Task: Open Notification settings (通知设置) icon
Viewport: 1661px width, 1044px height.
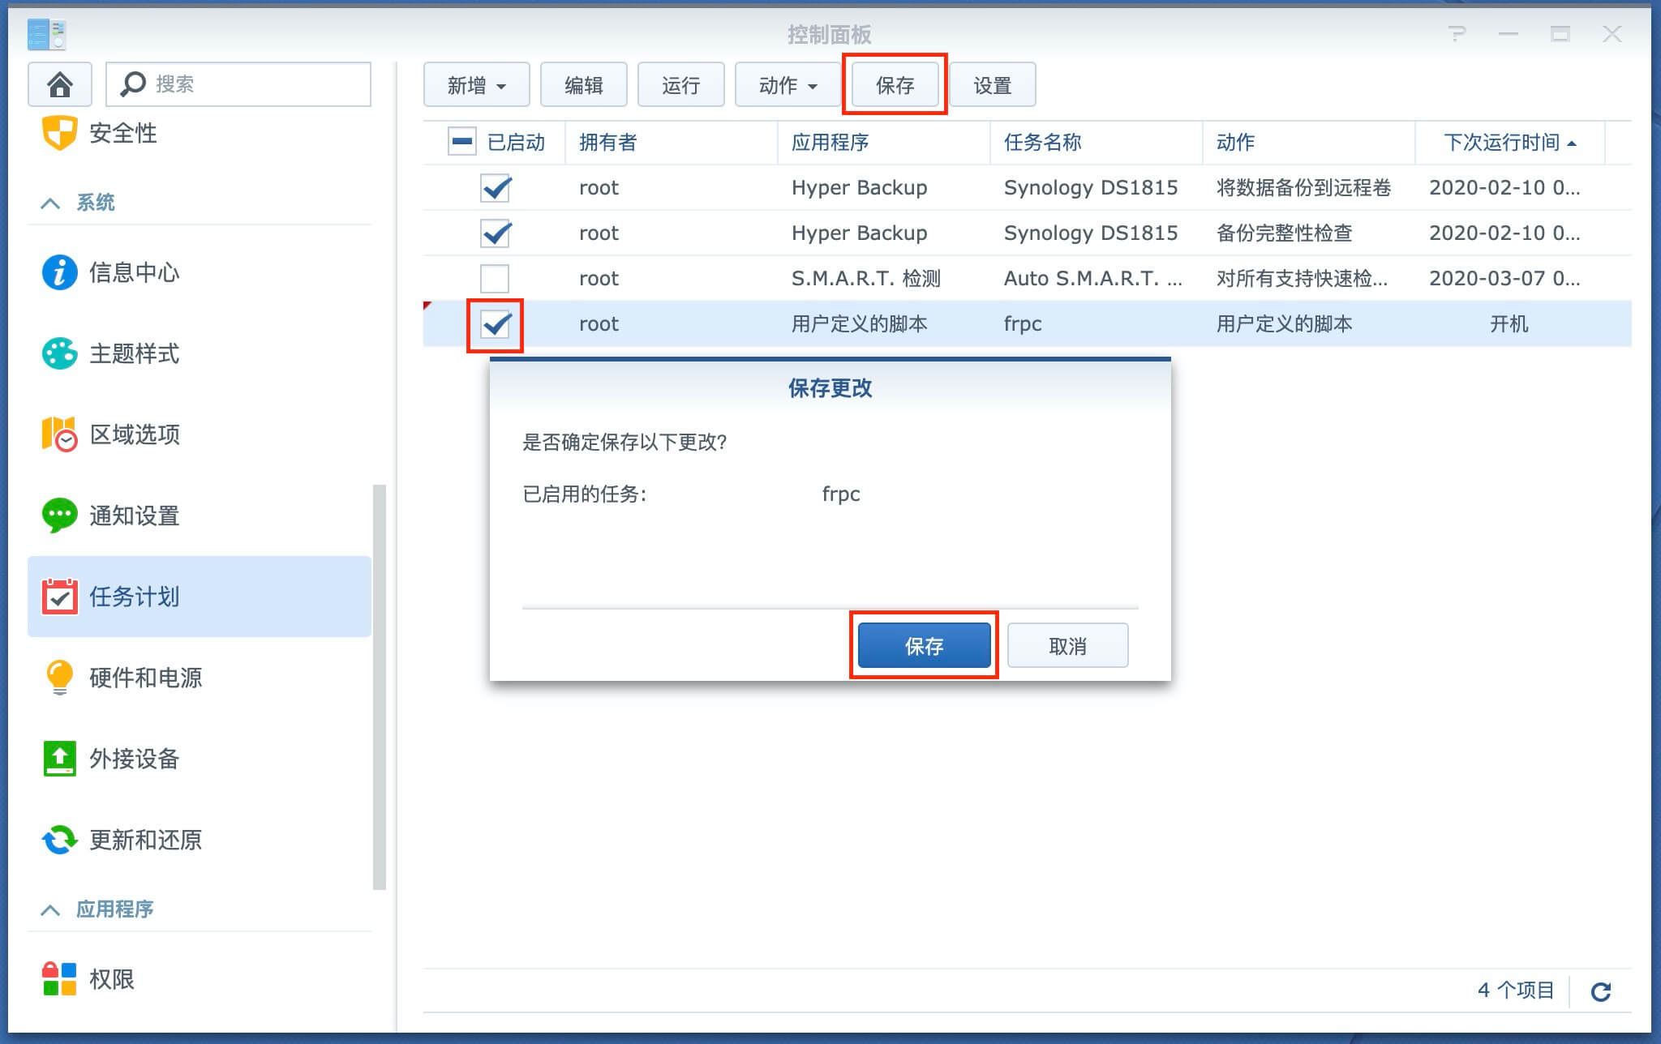Action: (59, 516)
